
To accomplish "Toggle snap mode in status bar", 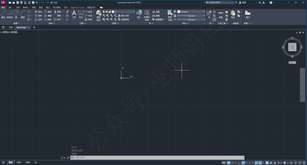I will tap(233, 163).
